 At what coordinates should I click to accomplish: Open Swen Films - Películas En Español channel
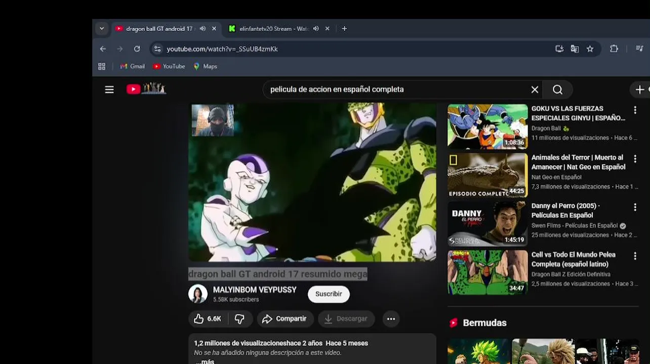(575, 225)
